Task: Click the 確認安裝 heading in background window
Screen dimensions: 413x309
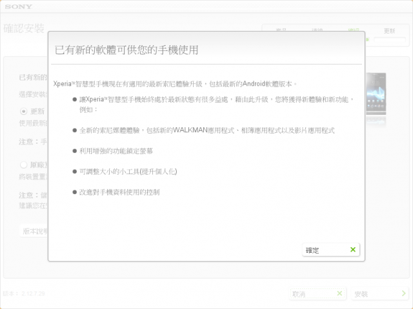Action: [24, 28]
